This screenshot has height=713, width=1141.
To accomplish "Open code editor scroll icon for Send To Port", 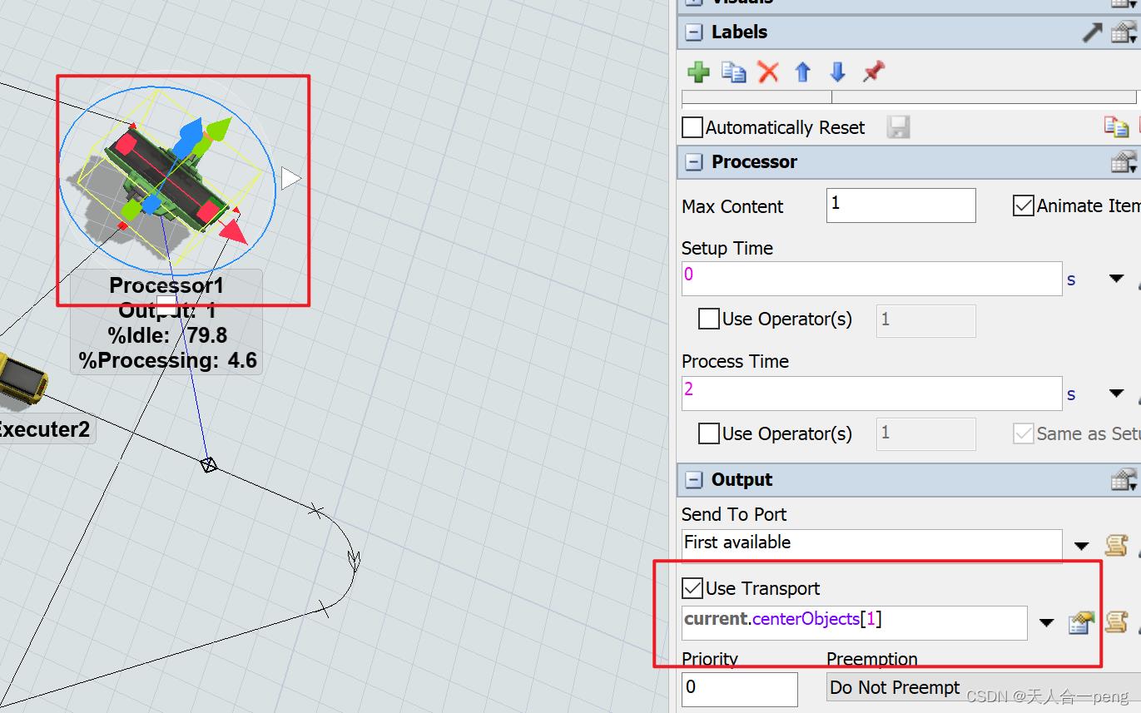I will tap(1116, 546).
